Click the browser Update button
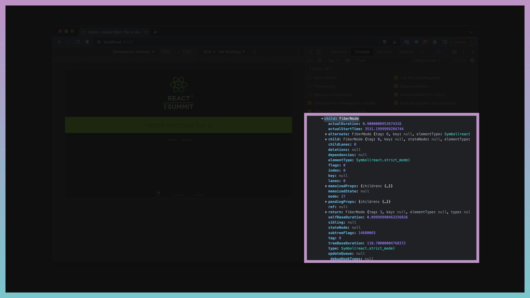This screenshot has height=298, width=530. coord(463,42)
